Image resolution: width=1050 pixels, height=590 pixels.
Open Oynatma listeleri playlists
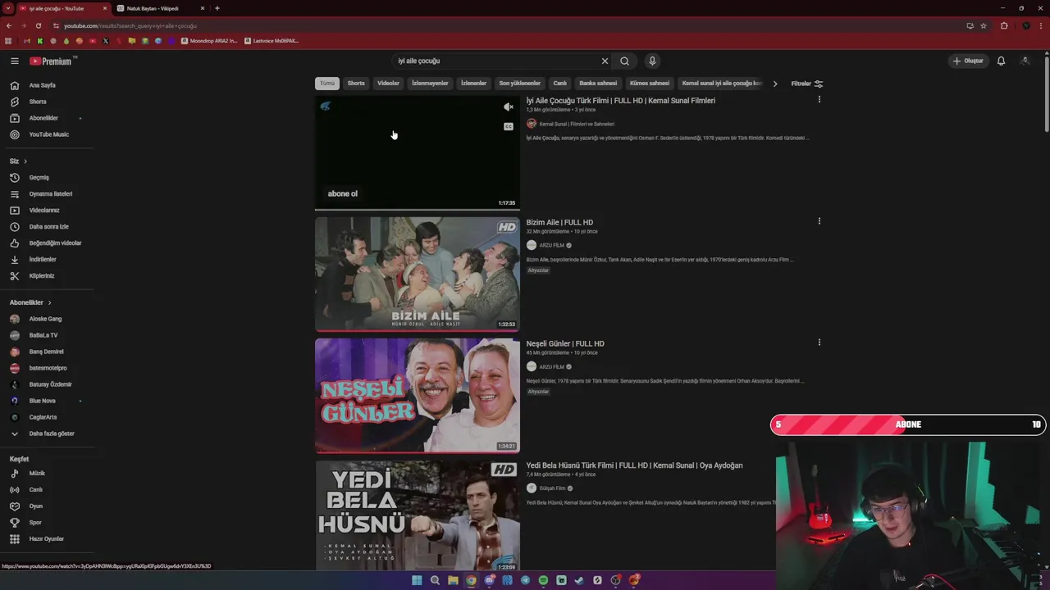[x=50, y=193]
